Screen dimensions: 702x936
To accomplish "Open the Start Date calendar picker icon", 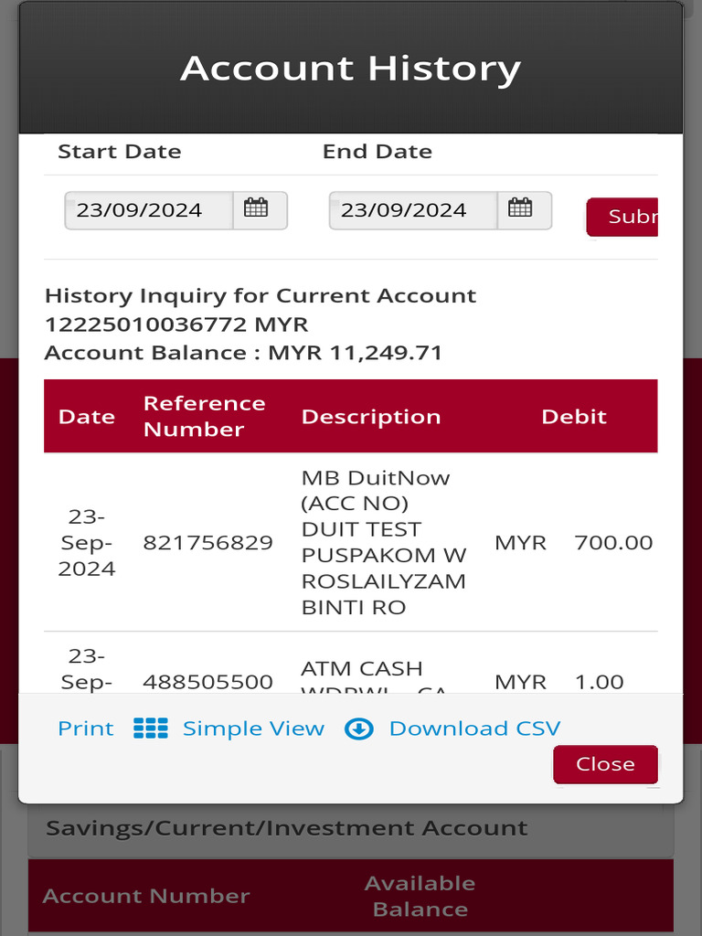I will click(x=256, y=208).
